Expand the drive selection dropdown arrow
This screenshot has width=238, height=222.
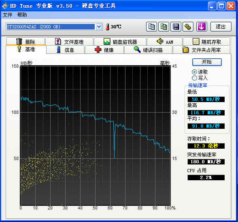point(99,27)
